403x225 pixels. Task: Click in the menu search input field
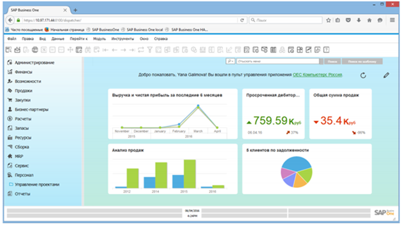278,61
